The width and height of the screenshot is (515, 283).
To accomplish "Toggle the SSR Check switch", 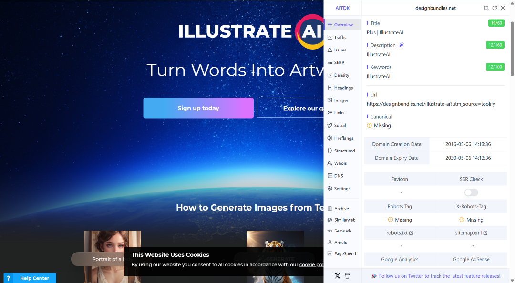I will (x=471, y=192).
